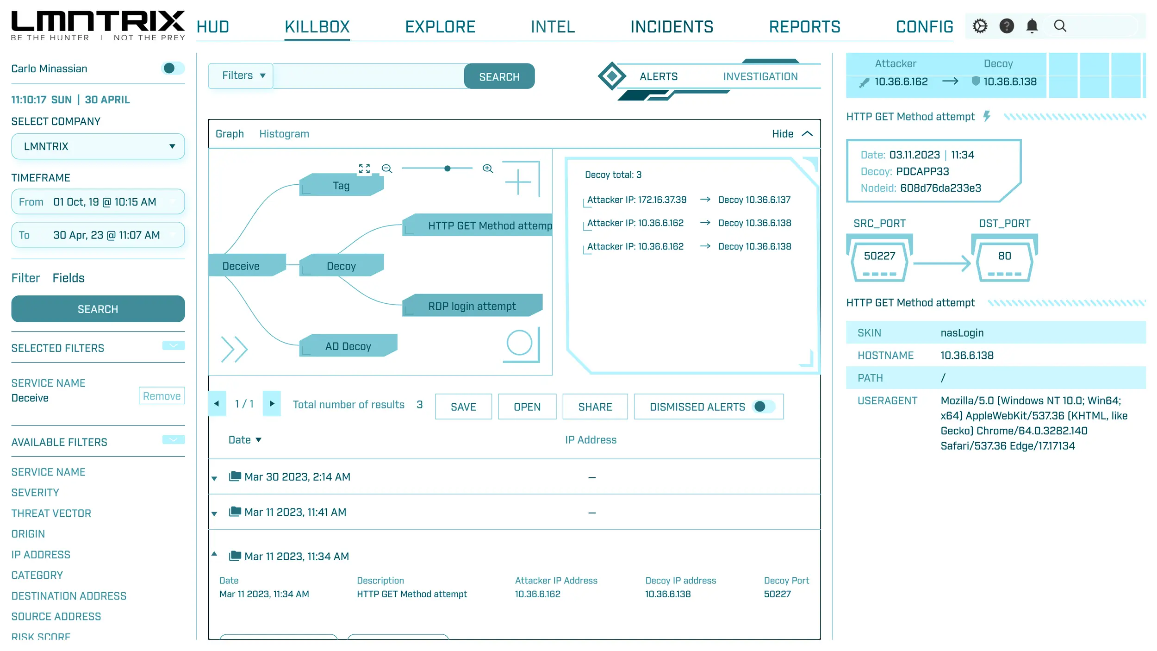Open the LMNTRIX company dropdown

98,146
